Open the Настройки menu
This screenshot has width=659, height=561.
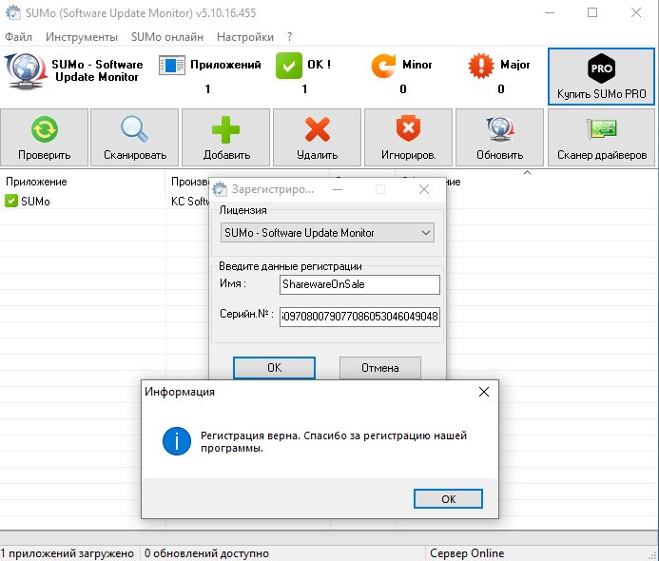click(x=245, y=37)
